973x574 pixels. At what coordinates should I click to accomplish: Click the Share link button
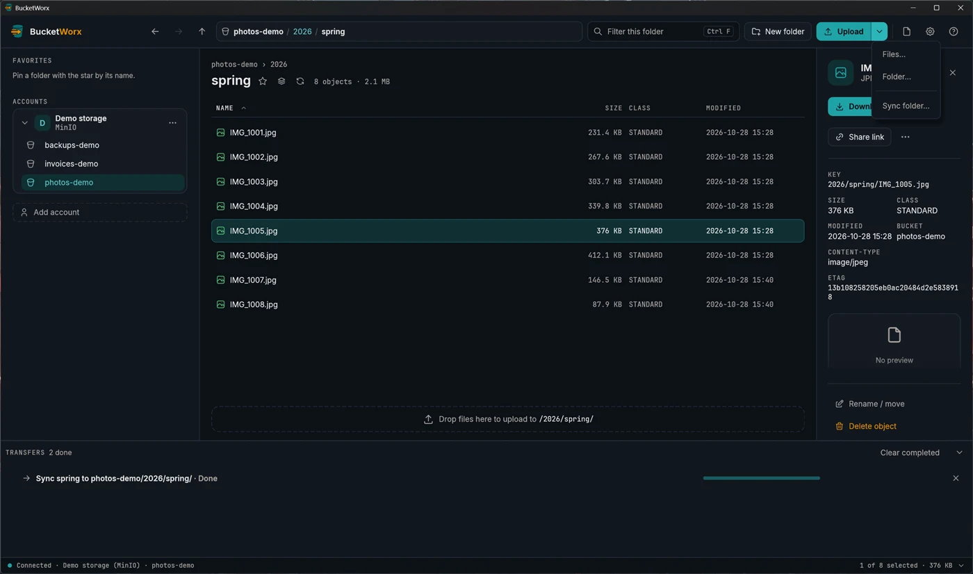tap(860, 137)
